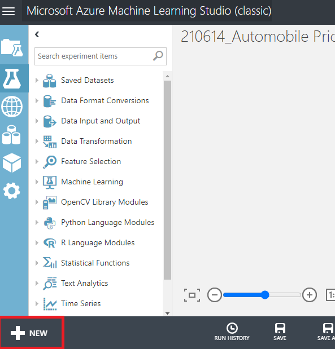Click the Machine Learning label
Image resolution: width=335 pixels, height=349 pixels.
coord(92,182)
